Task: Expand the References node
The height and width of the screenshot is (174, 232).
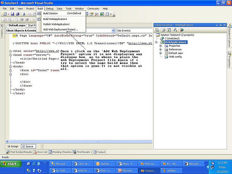Action: (x=161, y=50)
